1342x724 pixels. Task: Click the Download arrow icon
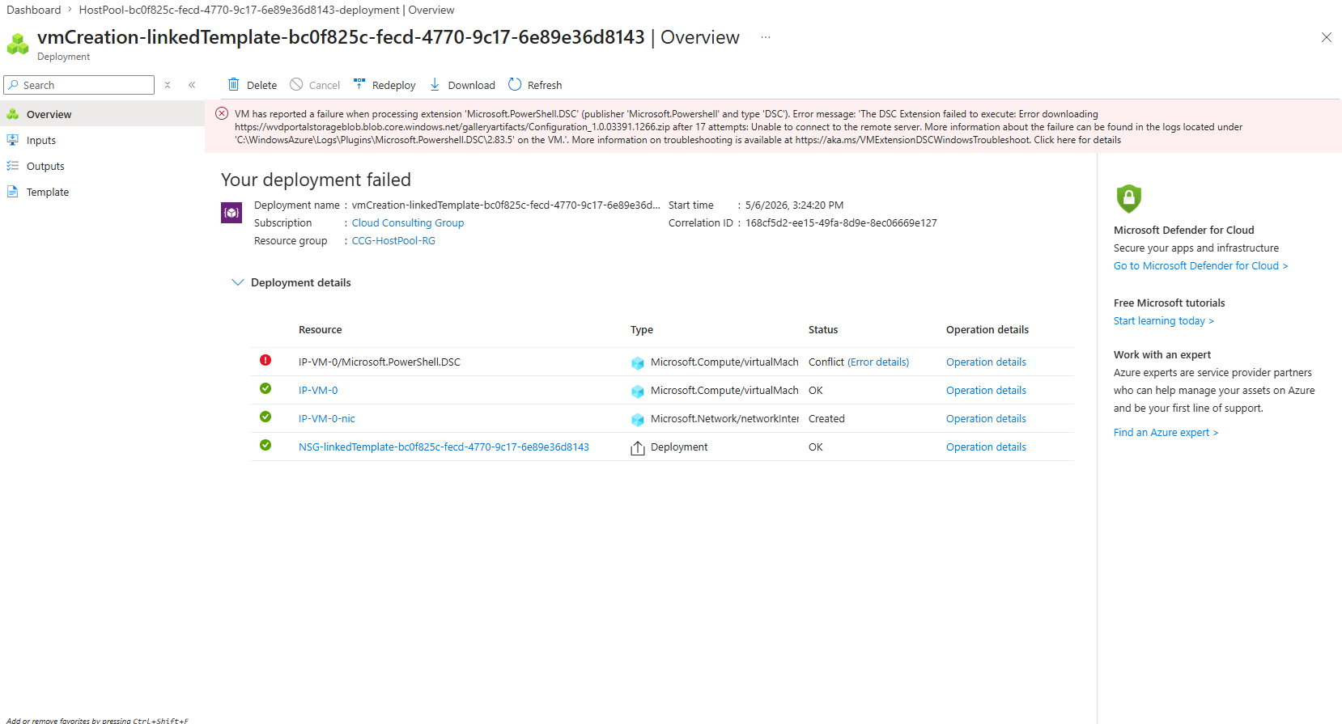pyautogui.click(x=435, y=84)
